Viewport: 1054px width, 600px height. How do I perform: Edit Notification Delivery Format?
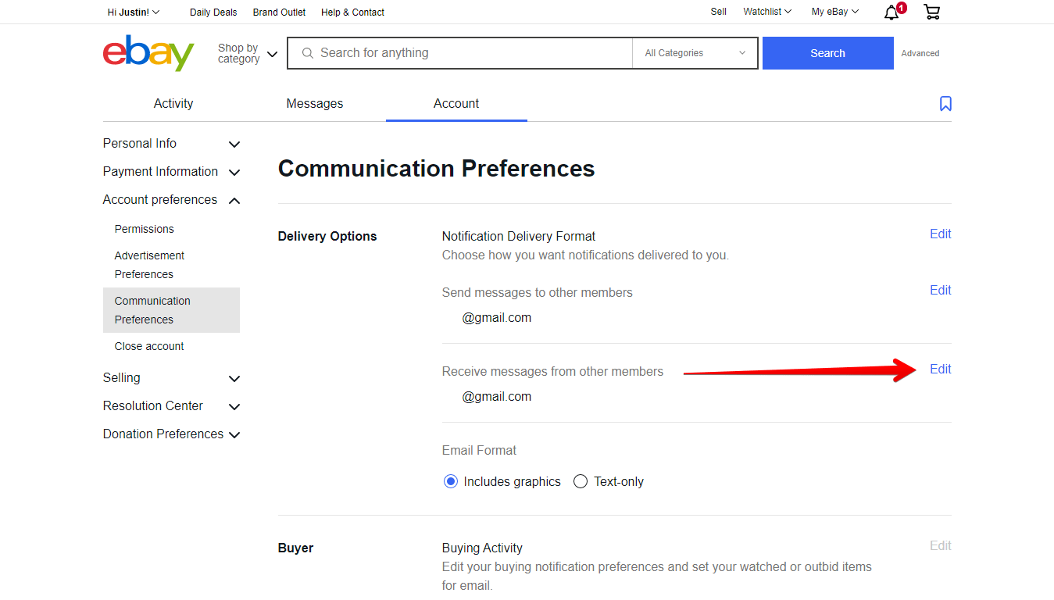(x=941, y=234)
